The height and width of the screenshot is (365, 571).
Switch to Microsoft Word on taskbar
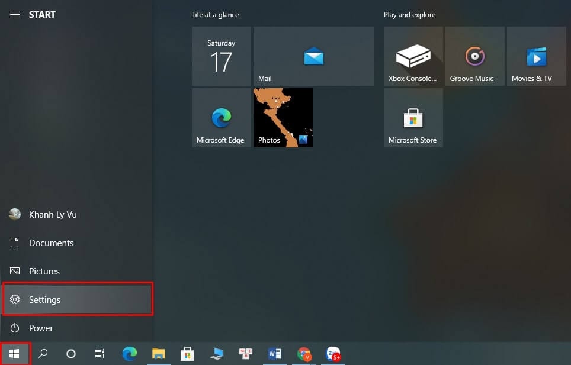[275, 353]
